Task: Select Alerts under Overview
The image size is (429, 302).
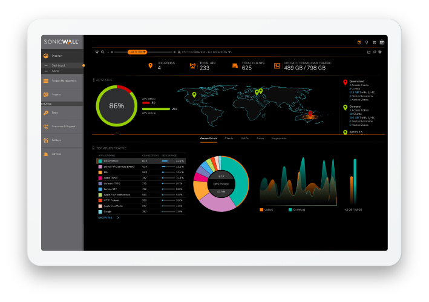Action: coord(55,71)
